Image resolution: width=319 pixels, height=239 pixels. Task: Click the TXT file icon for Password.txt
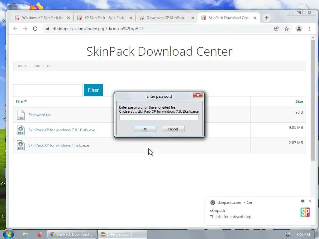(x=21, y=115)
